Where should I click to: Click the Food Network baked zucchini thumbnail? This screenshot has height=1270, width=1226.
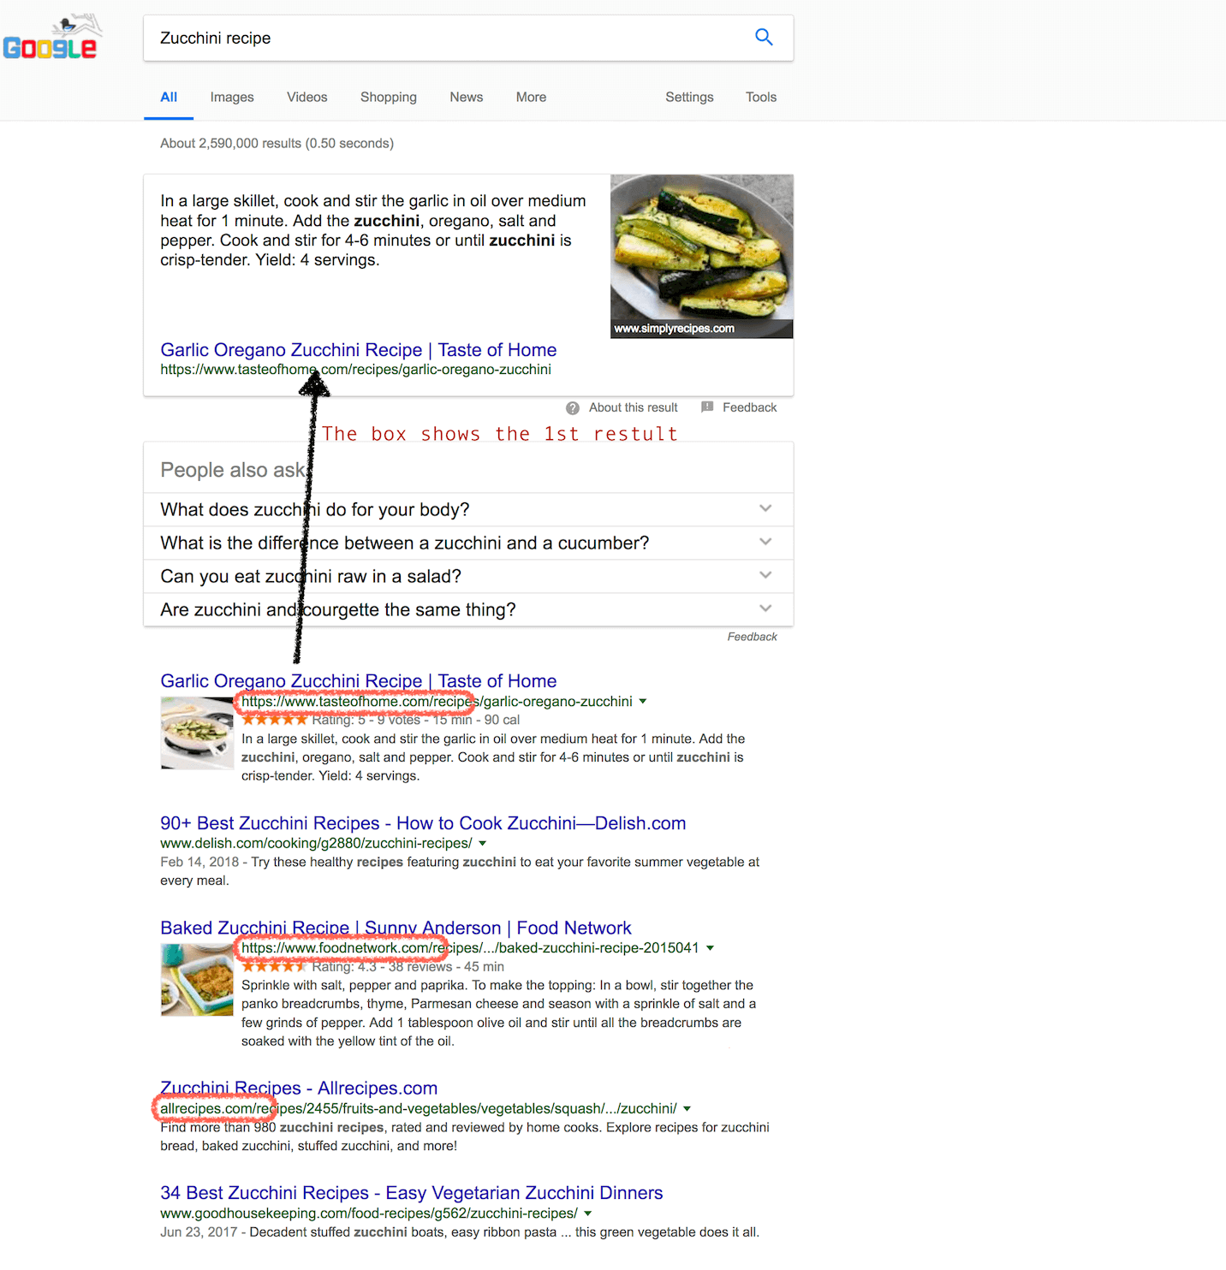tap(197, 980)
